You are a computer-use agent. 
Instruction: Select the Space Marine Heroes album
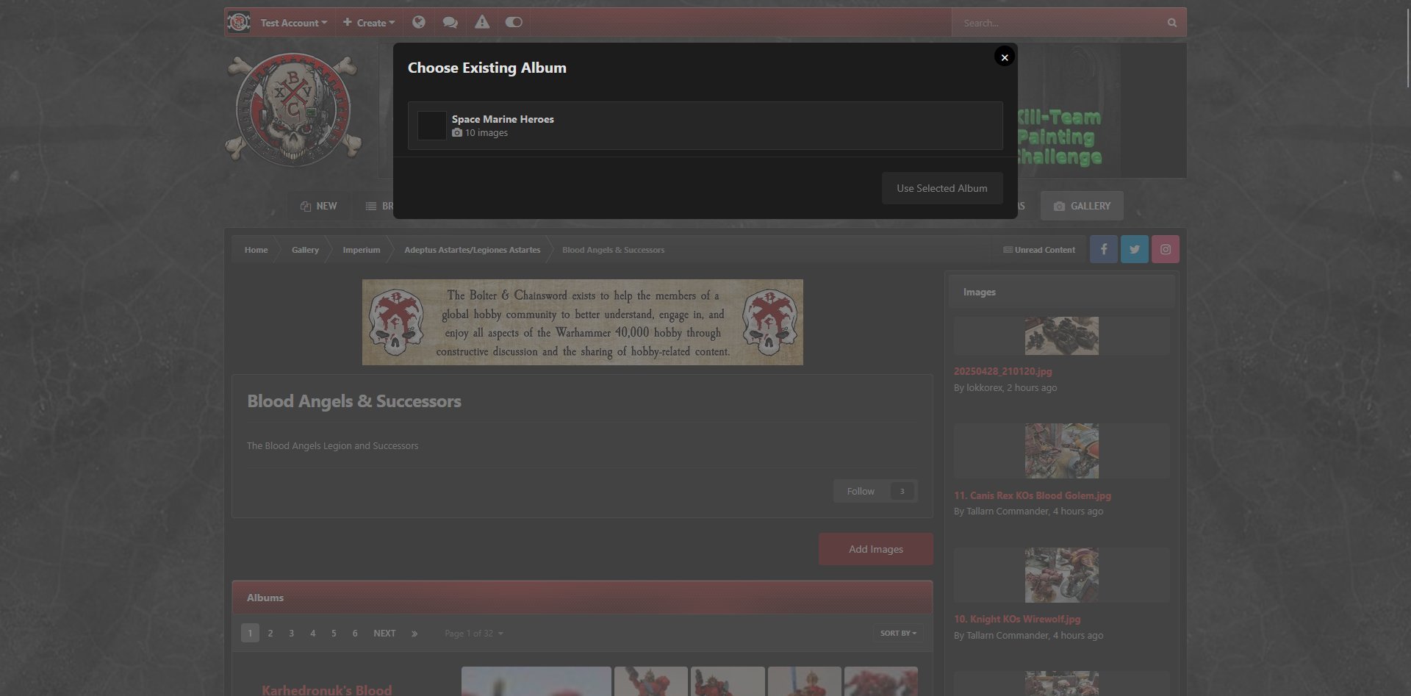(x=704, y=126)
